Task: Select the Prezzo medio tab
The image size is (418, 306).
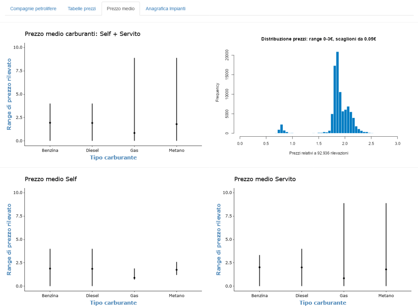Action: coord(121,9)
